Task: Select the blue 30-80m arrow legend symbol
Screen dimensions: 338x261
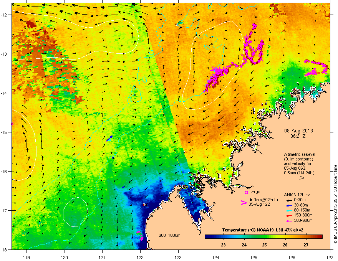Action: [x=288, y=205]
